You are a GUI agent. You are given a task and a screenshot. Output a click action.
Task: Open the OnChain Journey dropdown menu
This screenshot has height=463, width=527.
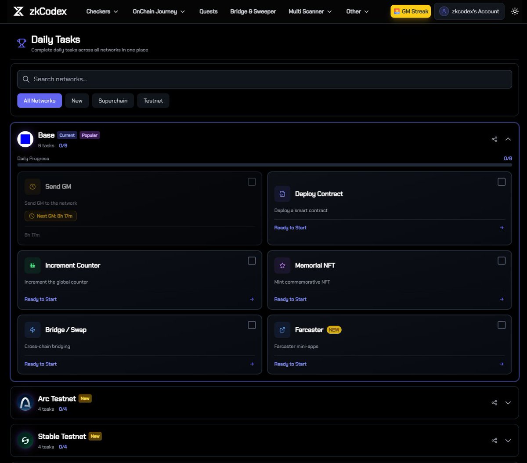tap(159, 11)
